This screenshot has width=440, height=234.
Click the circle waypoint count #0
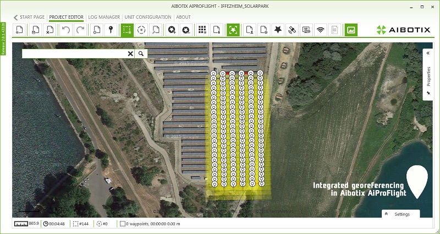pyautogui.click(x=102, y=224)
